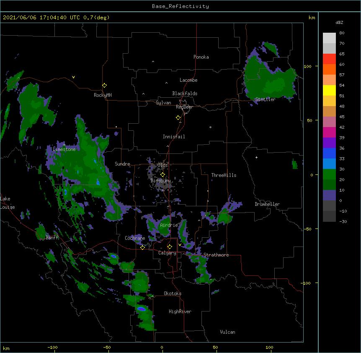Viewport: 361px width, 353px height.
Task: Click the Cochrane city label
Action: [135, 238]
